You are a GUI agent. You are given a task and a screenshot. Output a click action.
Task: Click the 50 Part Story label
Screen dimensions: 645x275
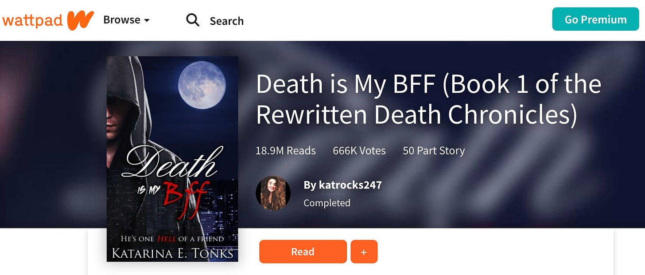[434, 151]
